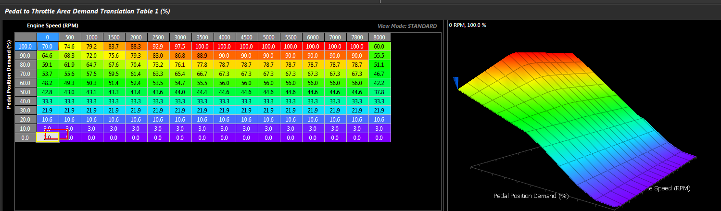This screenshot has width=721, height=211.
Task: Click the 42.2 table cell
Action: coord(379,83)
